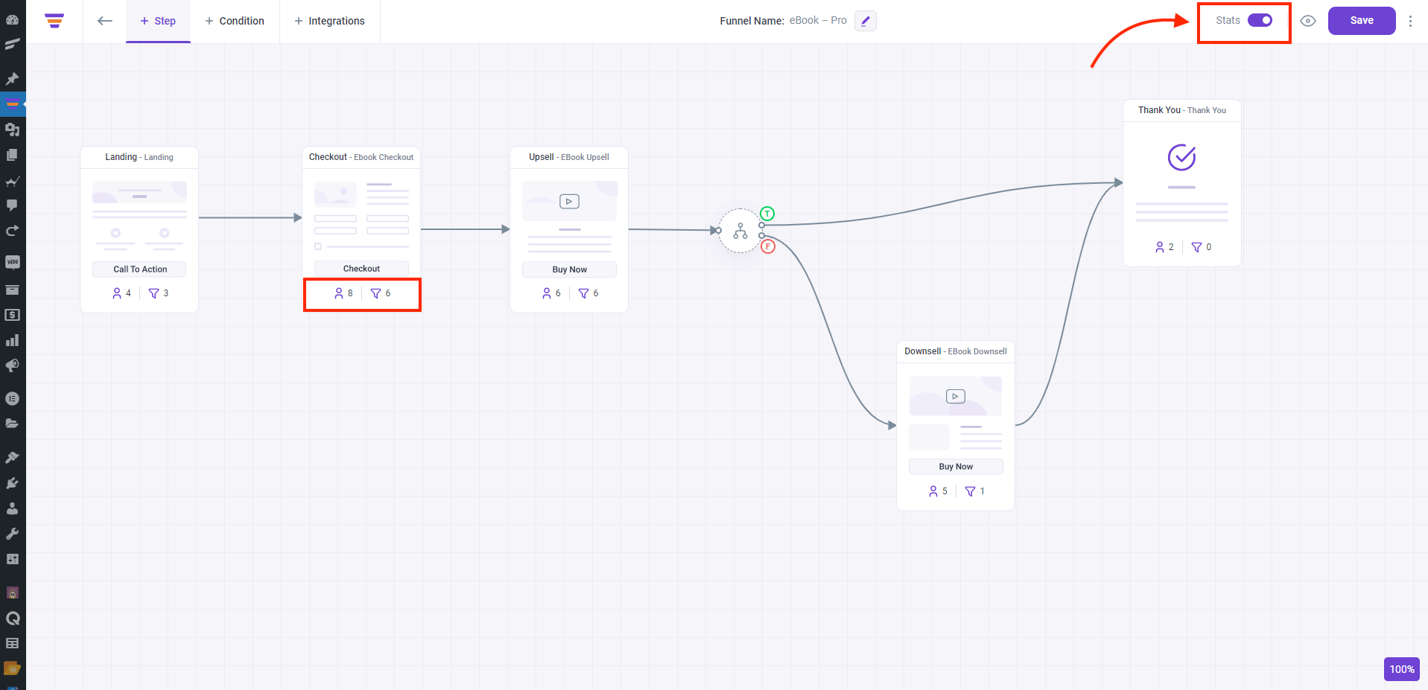Open Pages from the sidebar icon
Viewport: 1428px width, 690px height.
tap(12, 155)
